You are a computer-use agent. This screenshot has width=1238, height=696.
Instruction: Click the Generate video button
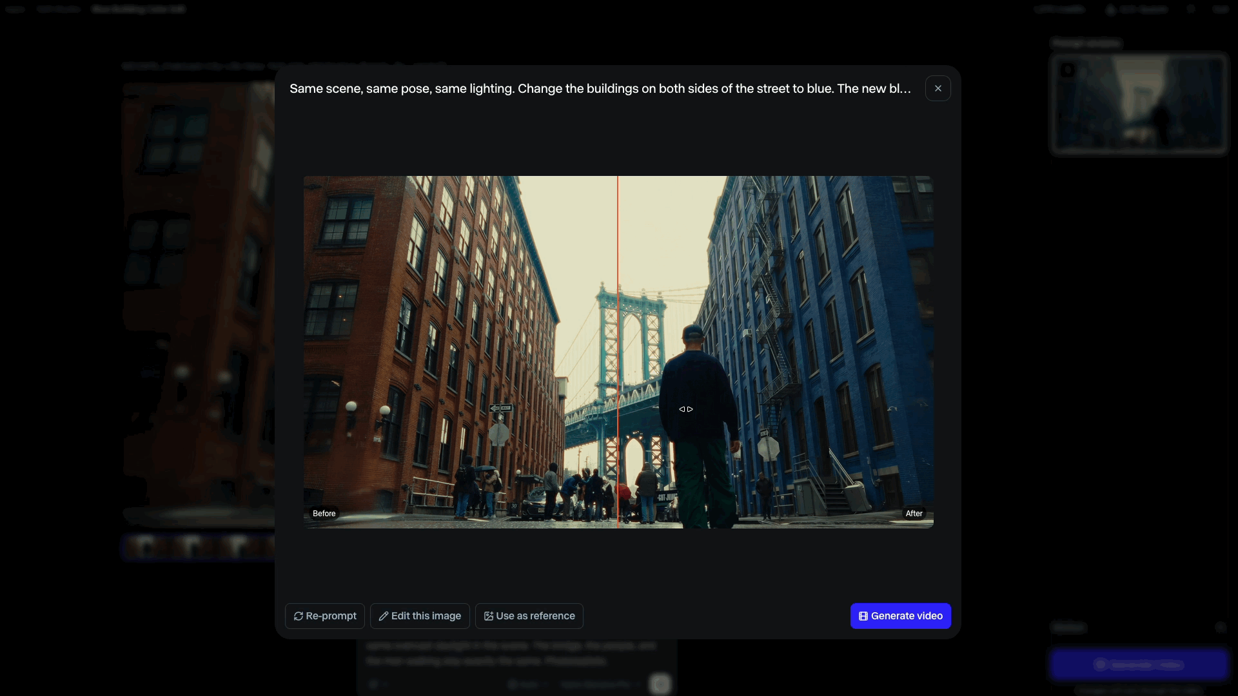tap(901, 616)
